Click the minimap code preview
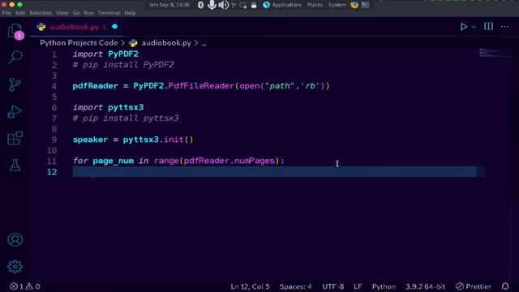This screenshot has width=519, height=292. pyautogui.click(x=494, y=53)
